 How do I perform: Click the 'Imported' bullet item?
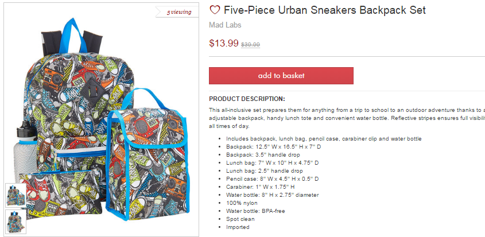[238, 227]
